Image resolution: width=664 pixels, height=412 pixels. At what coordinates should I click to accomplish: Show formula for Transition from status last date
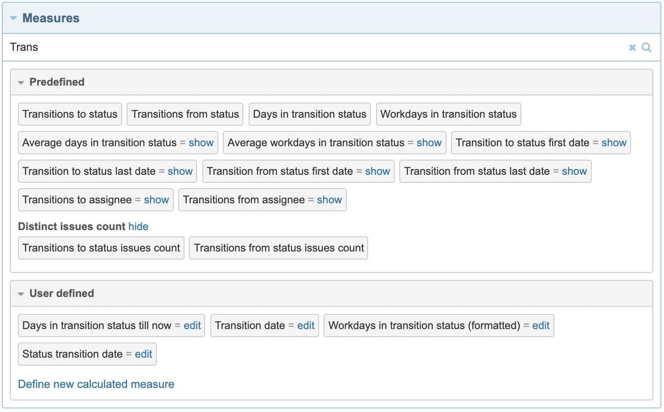pos(574,171)
